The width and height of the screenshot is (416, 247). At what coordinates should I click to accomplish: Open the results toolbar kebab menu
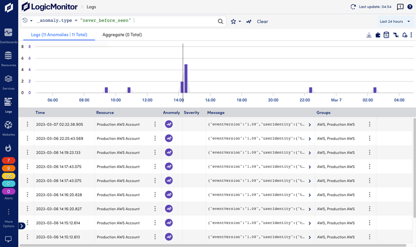(x=411, y=35)
